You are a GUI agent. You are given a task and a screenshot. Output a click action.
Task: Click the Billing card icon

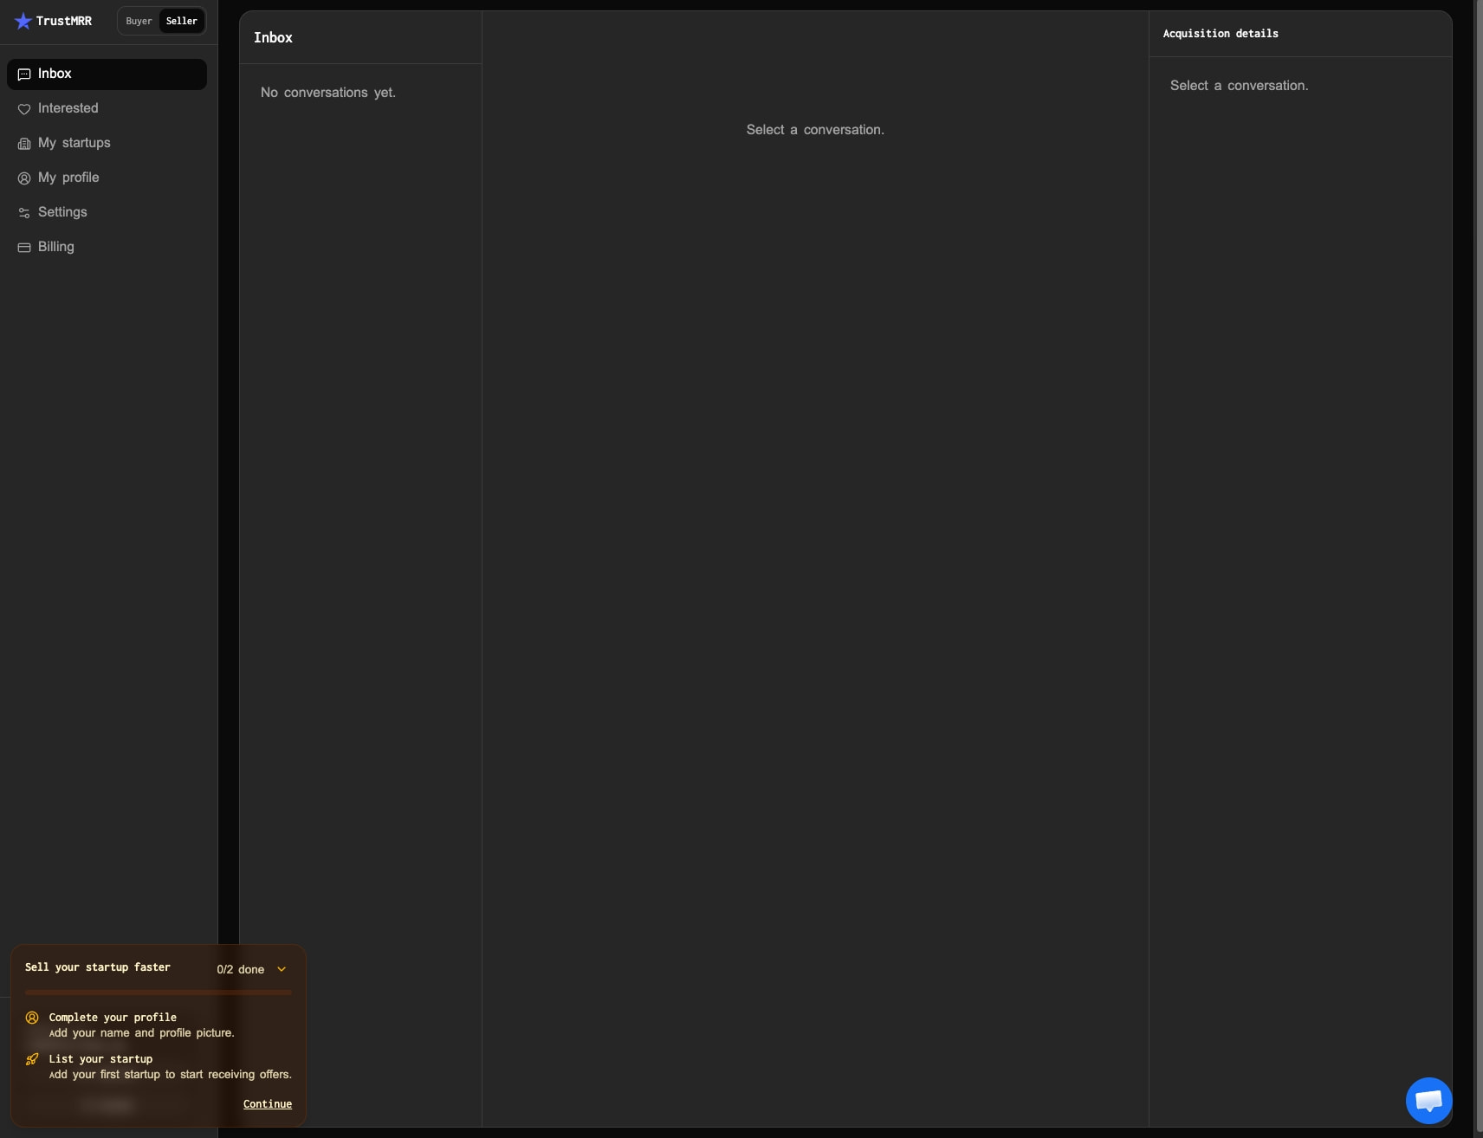[x=24, y=248]
